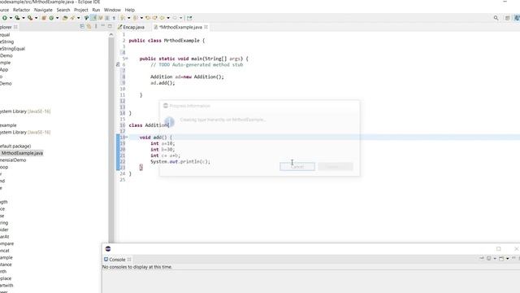Open the Open Console dropdown arrow

pos(507,259)
